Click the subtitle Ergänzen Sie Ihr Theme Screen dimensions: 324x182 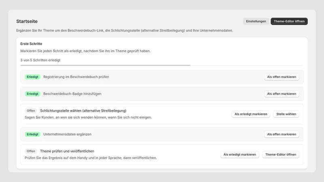tap(125, 31)
